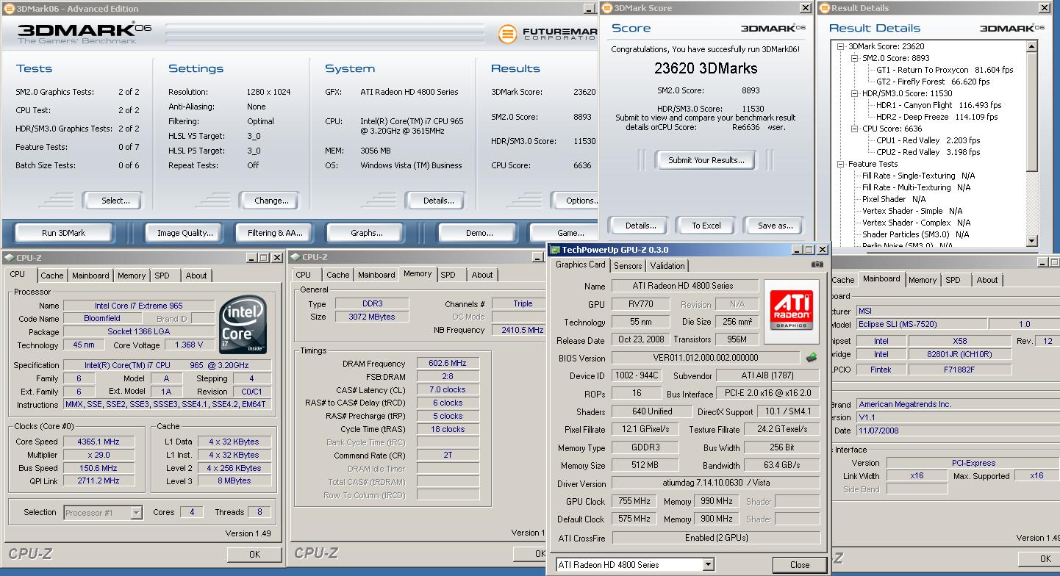
Task: Click Details button in 3DMark Score window
Action: (x=640, y=226)
